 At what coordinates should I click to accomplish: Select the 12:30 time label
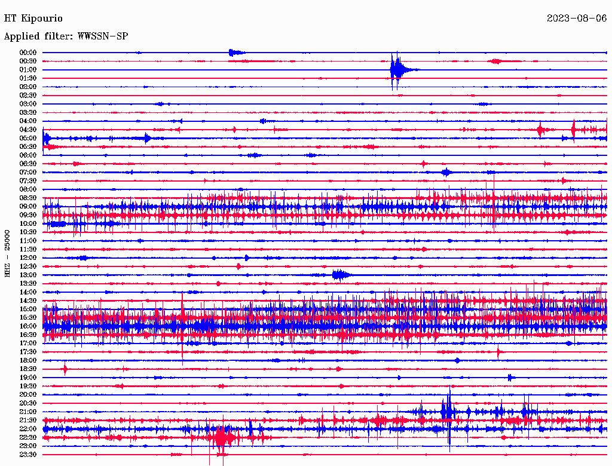pos(28,266)
